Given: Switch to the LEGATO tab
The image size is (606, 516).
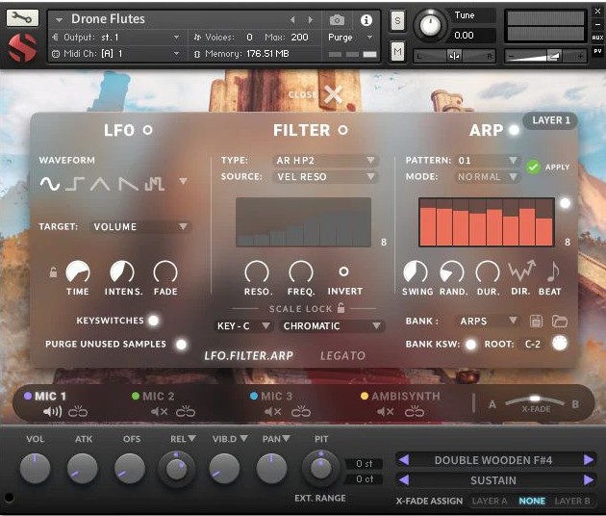Looking at the screenshot, I should (342, 355).
